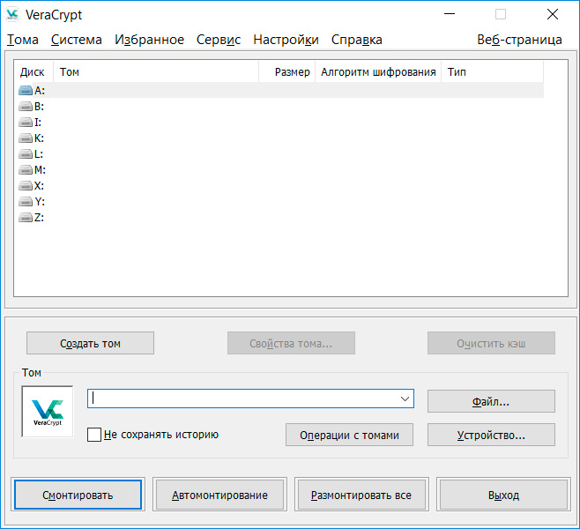The width and height of the screenshot is (580, 529).
Task: Click the volume path input field
Action: (x=242, y=399)
